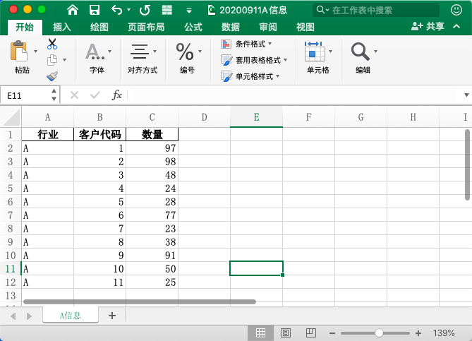Click the horizontal scrollbar thumb
472x341 pixels.
[x=140, y=301]
